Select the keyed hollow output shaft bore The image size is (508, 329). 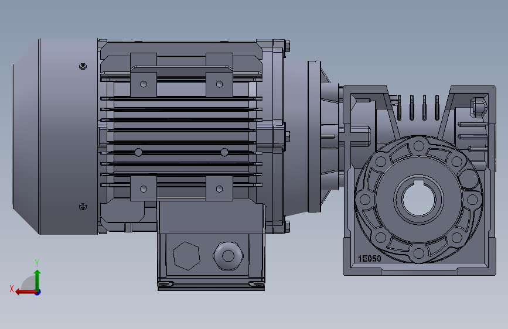point(418,199)
